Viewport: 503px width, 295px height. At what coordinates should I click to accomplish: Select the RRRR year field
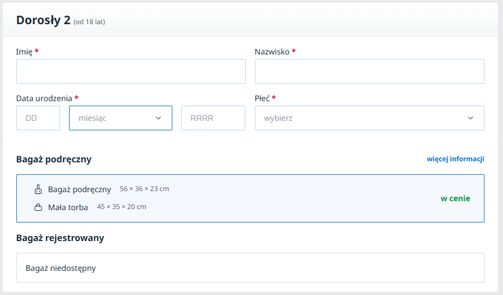[213, 118]
